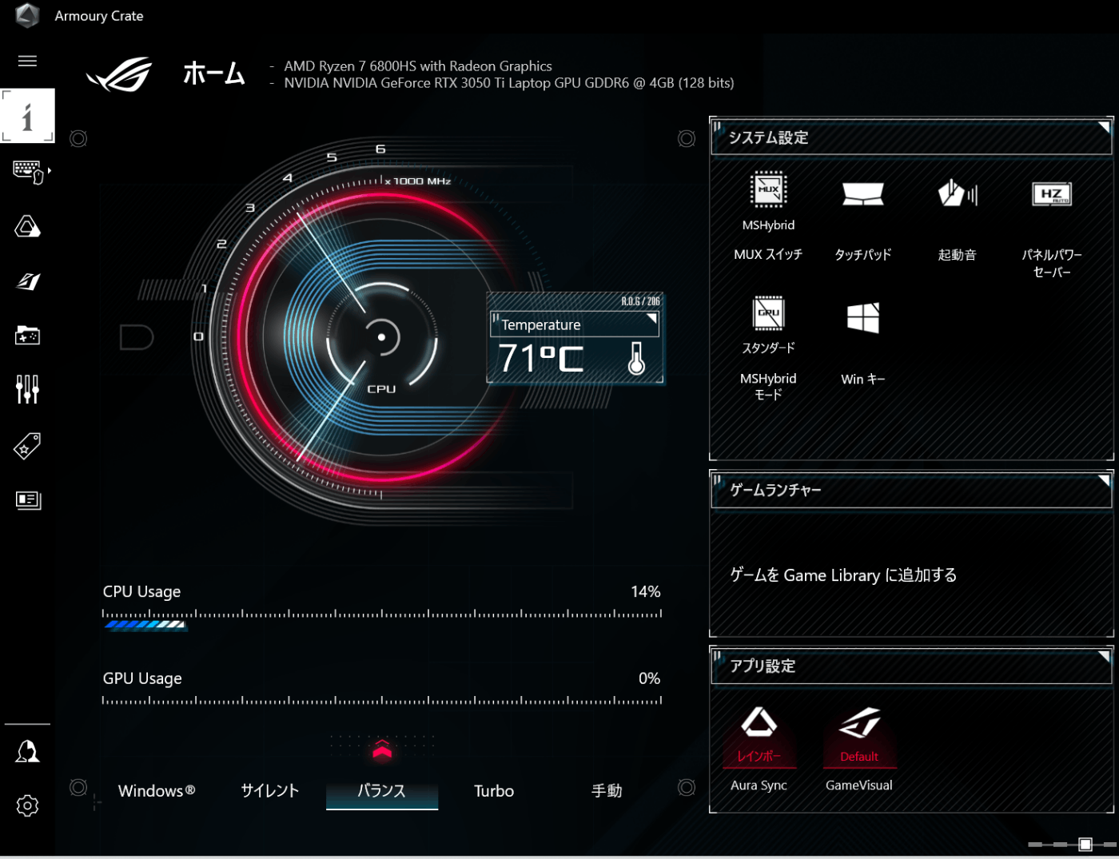1119x859 pixels.
Task: Click the システム設定 panel header
Action: [x=911, y=137]
